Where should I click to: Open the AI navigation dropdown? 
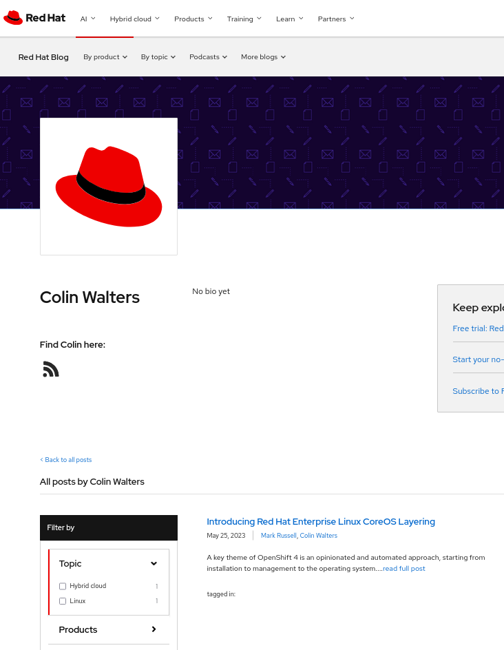coord(88,19)
